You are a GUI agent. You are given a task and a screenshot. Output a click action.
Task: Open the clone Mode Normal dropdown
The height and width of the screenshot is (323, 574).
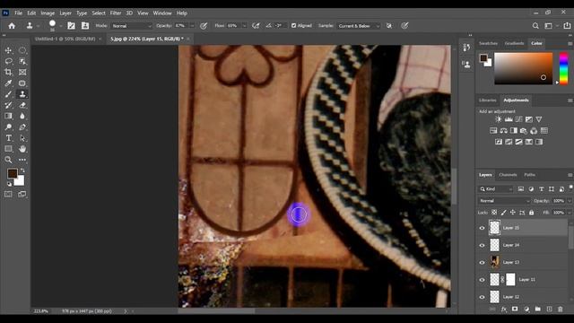[x=132, y=26]
